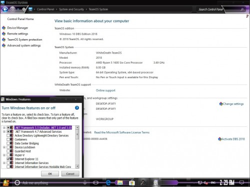Viewport: 250px width, 187px height.
Task: Open Device Manager from the left pane
Action: [17, 28]
